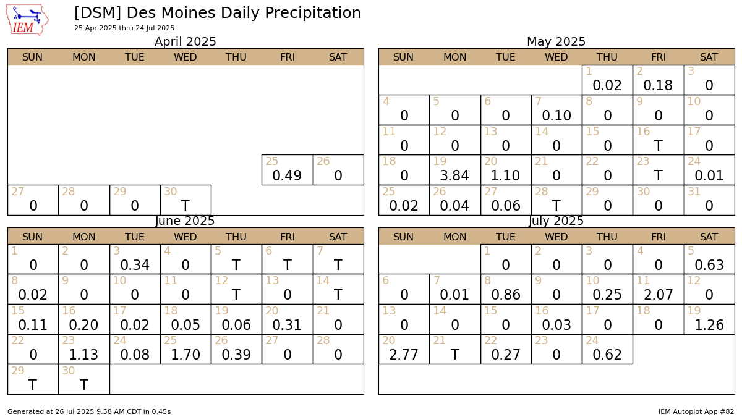Click the May 2025 month title
Viewport: 742px width, 417px height.
pos(556,42)
